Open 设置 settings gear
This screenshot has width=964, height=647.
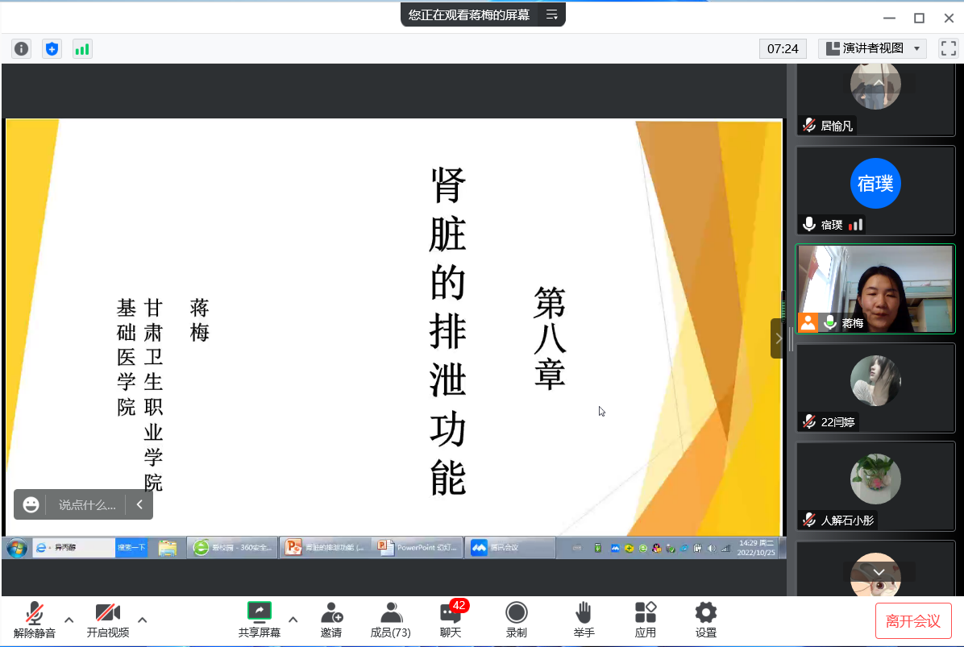coord(706,620)
